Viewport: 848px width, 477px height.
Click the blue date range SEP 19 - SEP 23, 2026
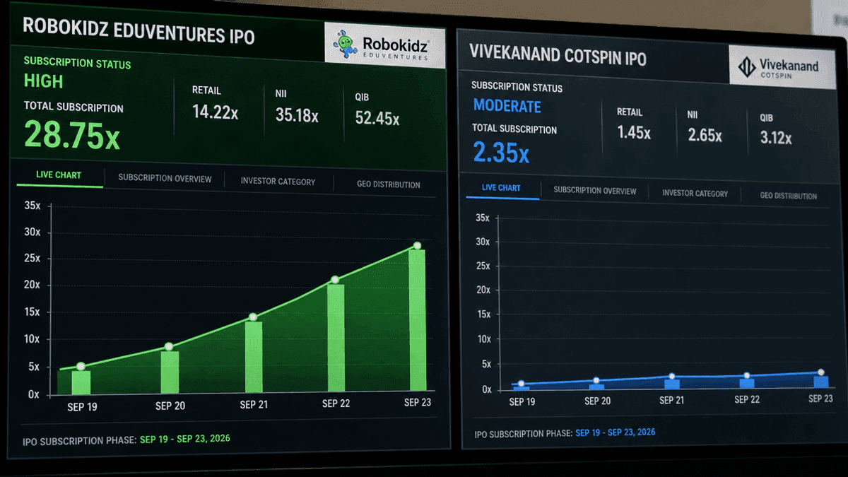[x=616, y=432]
